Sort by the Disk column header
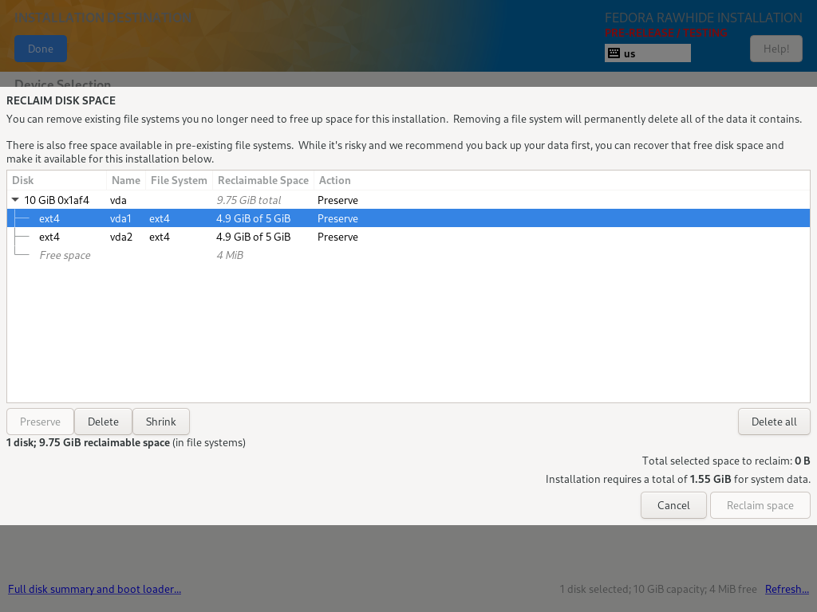 [57, 180]
